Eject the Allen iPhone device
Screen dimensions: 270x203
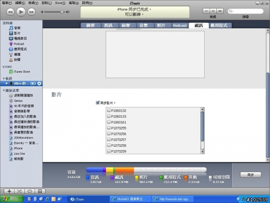tap(39, 84)
